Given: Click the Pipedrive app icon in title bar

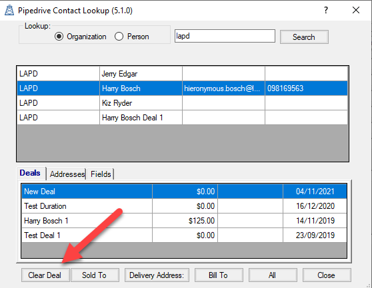Looking at the screenshot, I should pos(9,10).
